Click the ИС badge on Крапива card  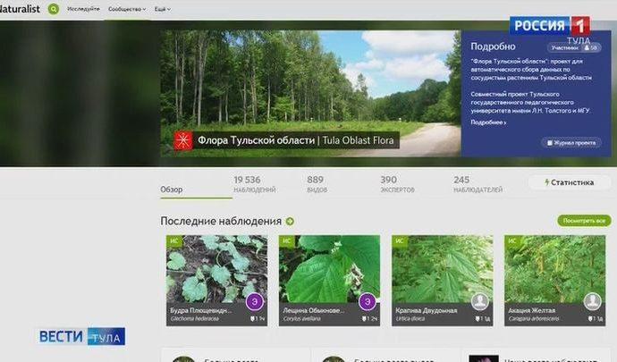400,240
